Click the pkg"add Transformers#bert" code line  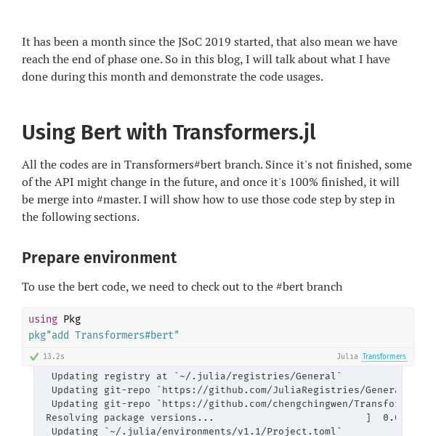[104, 335]
